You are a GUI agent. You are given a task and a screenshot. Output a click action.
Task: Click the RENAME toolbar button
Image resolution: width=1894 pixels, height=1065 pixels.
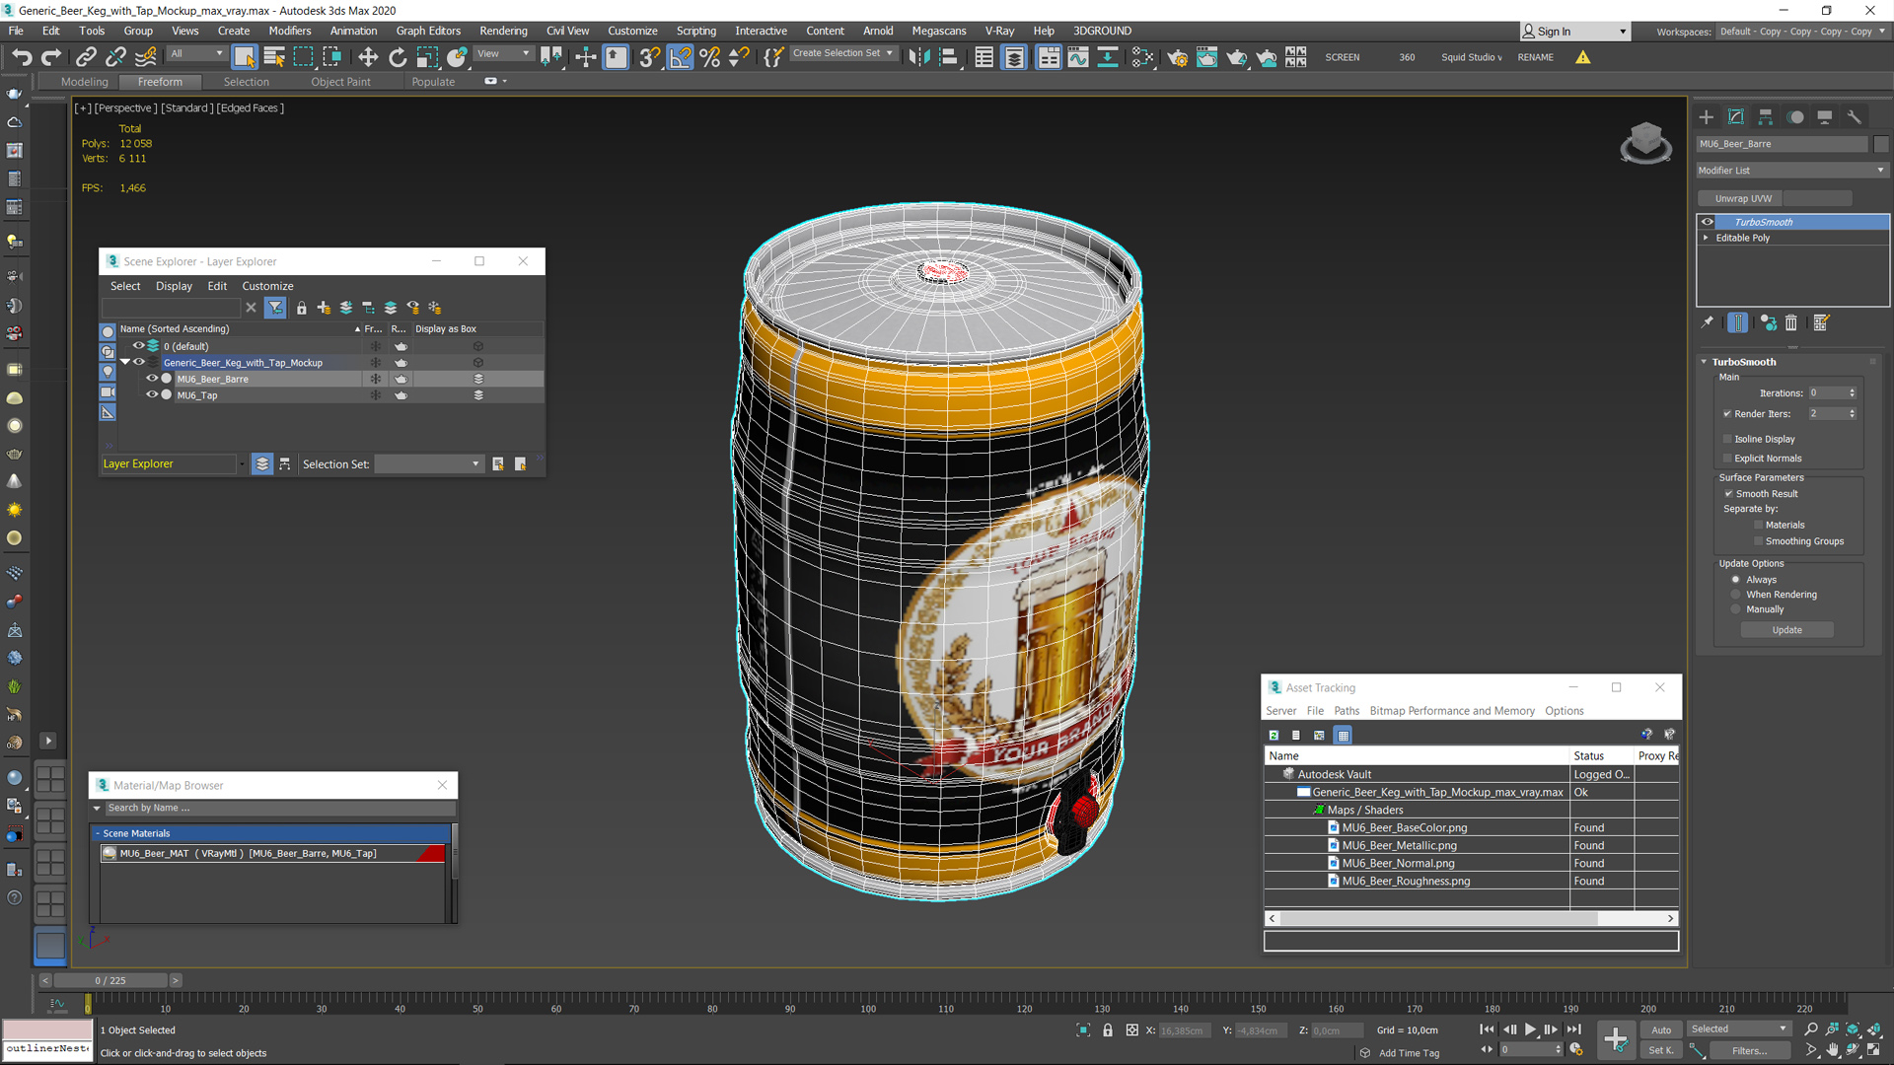pos(1535,57)
